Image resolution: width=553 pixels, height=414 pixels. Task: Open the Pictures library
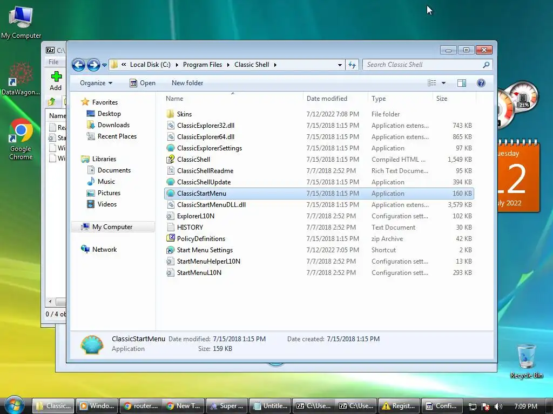tap(109, 193)
